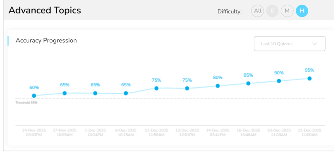Image resolution: width=334 pixels, height=156 pixels.
Task: Click the 90% data point on 20-Dec-2025
Action: (x=279, y=81)
